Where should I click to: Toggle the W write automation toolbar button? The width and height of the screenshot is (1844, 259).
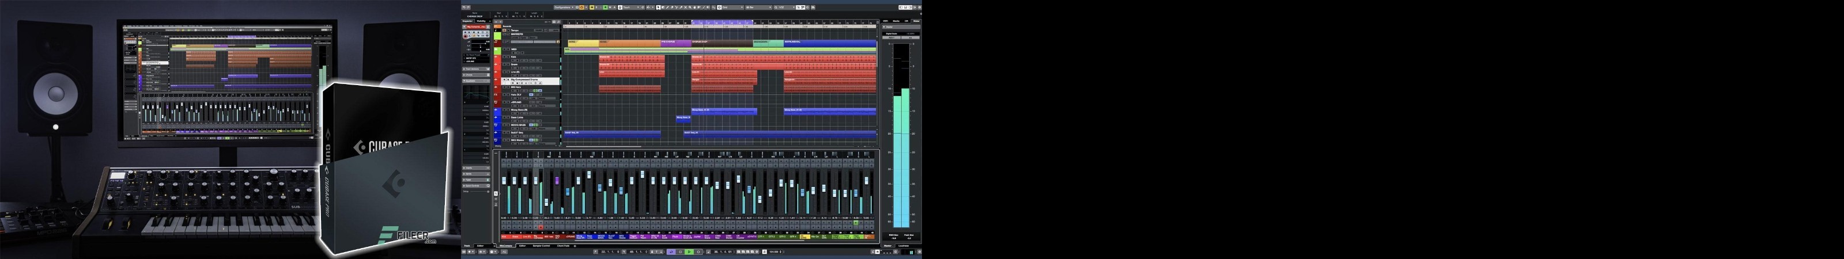point(610,7)
